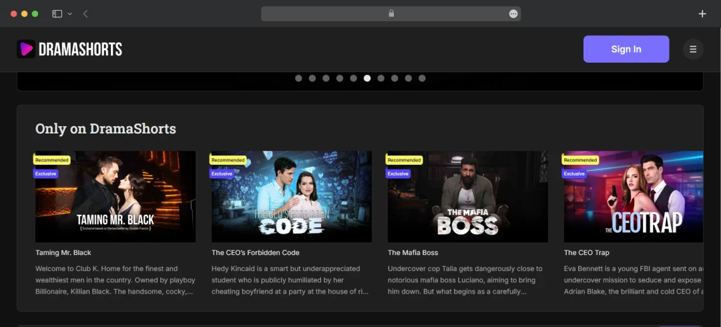Toggle the Safari sidebar icon
This screenshot has width=721, height=327.
click(x=57, y=14)
